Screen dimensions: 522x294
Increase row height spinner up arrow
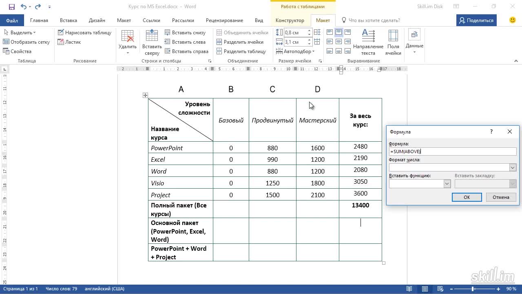(310, 31)
